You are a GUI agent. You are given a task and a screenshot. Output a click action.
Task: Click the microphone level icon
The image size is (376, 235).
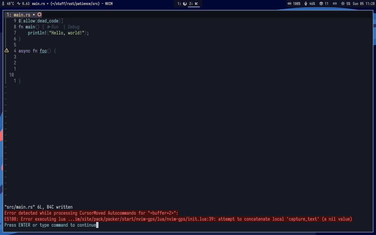pos(306,4)
